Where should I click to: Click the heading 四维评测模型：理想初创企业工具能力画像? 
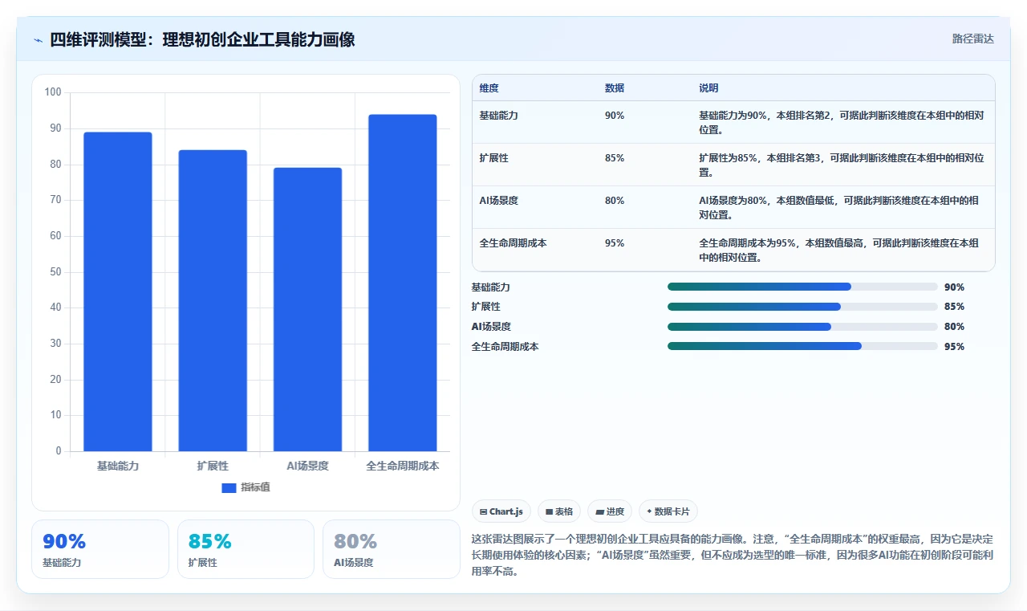pos(202,39)
